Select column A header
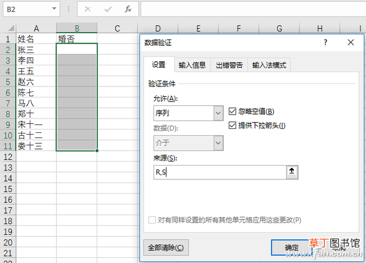 click(36, 28)
